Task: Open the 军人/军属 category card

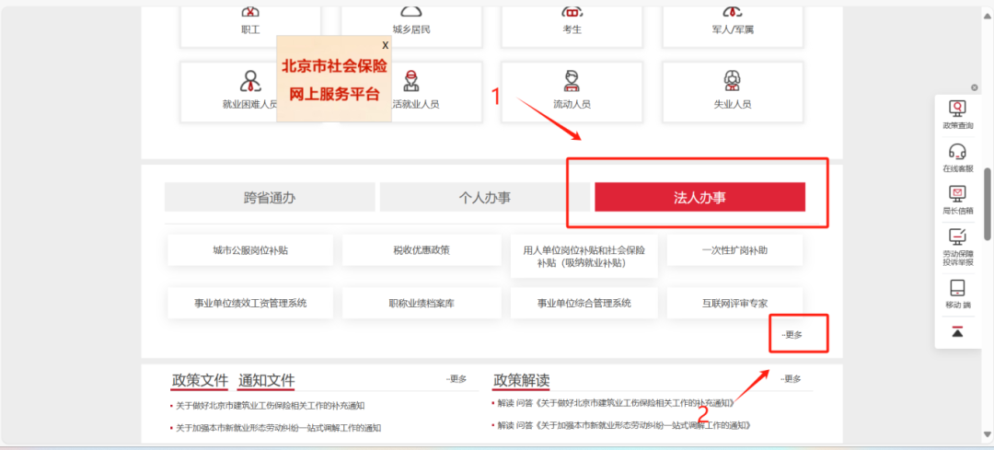Action: click(733, 26)
